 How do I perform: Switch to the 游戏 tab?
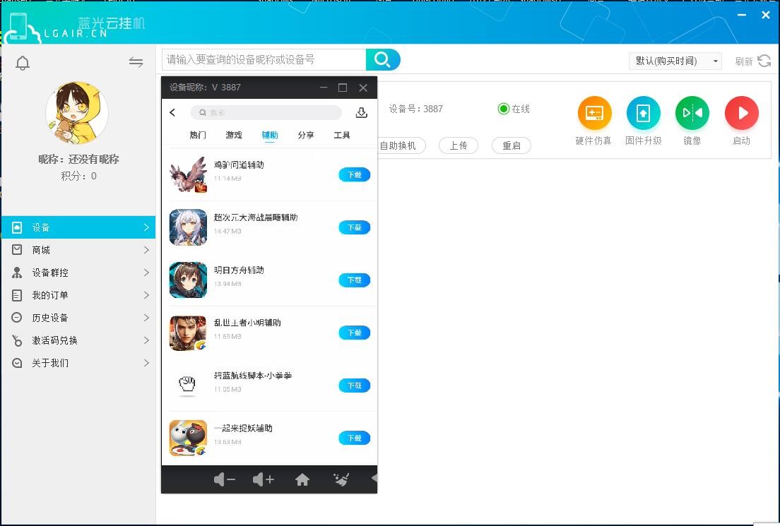click(x=233, y=136)
